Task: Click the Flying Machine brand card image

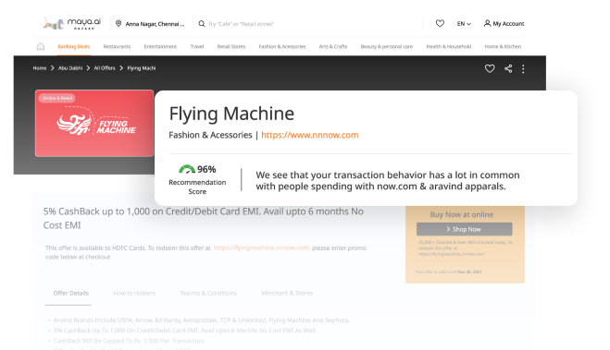Action: pos(94,124)
